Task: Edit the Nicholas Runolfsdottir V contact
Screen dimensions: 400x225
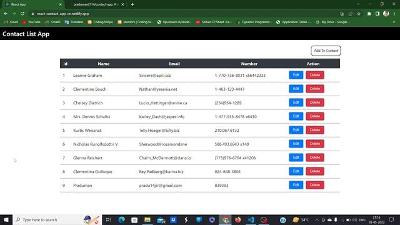Action: coord(296,144)
